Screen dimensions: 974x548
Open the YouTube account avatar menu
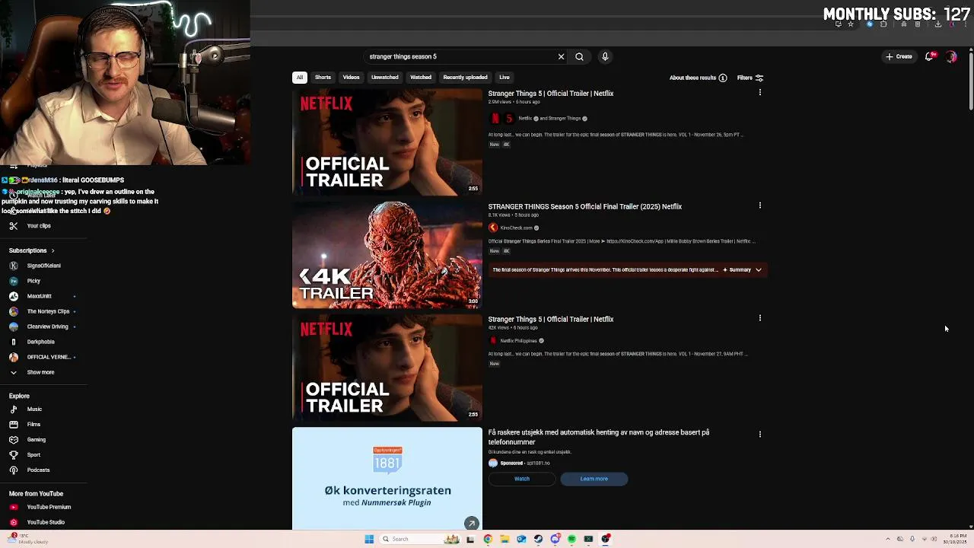(x=951, y=56)
